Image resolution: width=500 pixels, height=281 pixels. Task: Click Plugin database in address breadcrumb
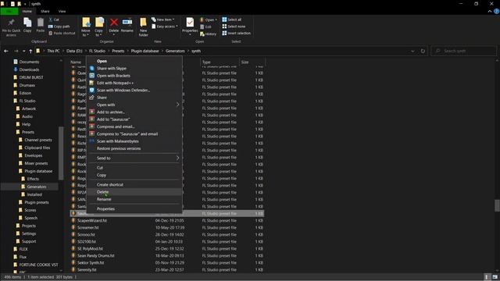pyautogui.click(x=145, y=51)
